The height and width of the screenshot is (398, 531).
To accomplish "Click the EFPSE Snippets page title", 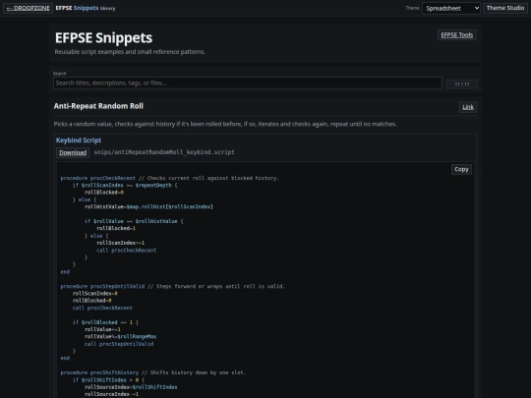I will [103, 37].
